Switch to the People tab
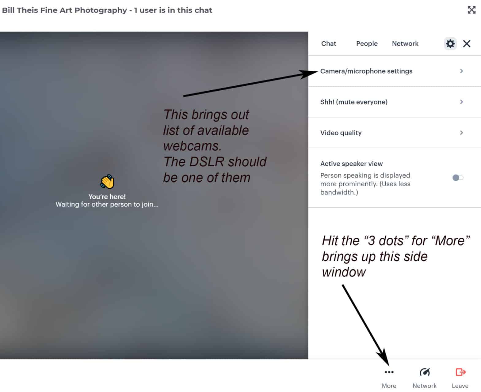Viewport: 481px width, 392px height. [x=367, y=43]
